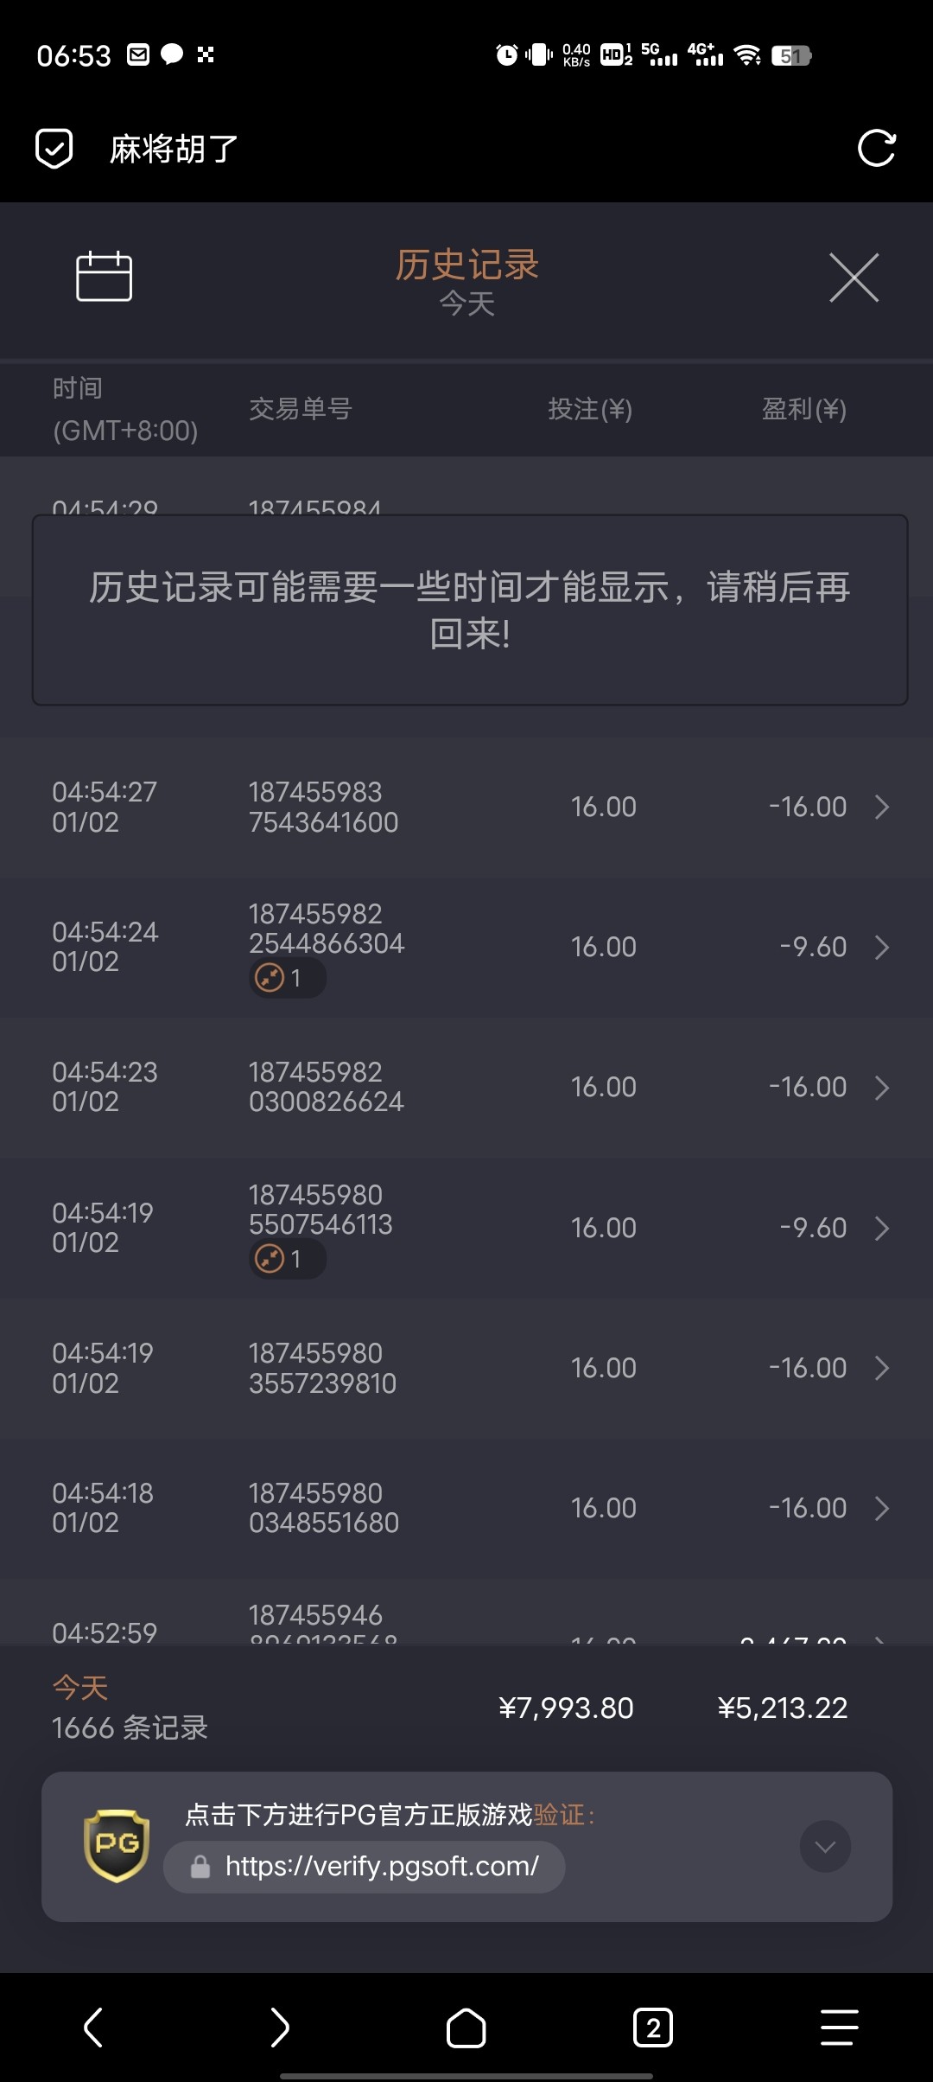Tap the refresh icon in top bar
This screenshot has height=2082, width=933.
coord(876,149)
